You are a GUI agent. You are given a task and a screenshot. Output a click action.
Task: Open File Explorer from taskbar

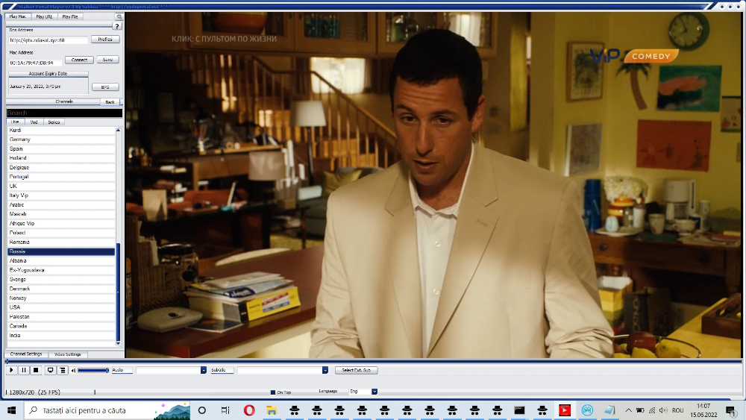[272, 410]
